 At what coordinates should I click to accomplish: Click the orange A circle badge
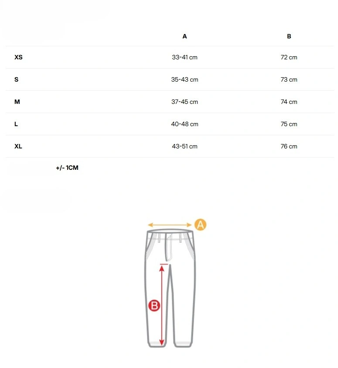[200, 225]
